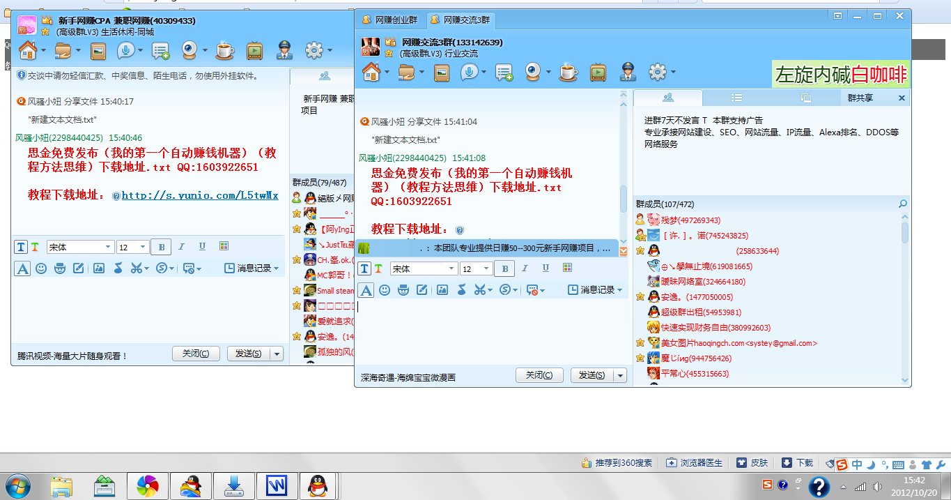The height and width of the screenshot is (500, 951).
Task: Open group home icon in 网赚交流3群 window
Action: 371,71
